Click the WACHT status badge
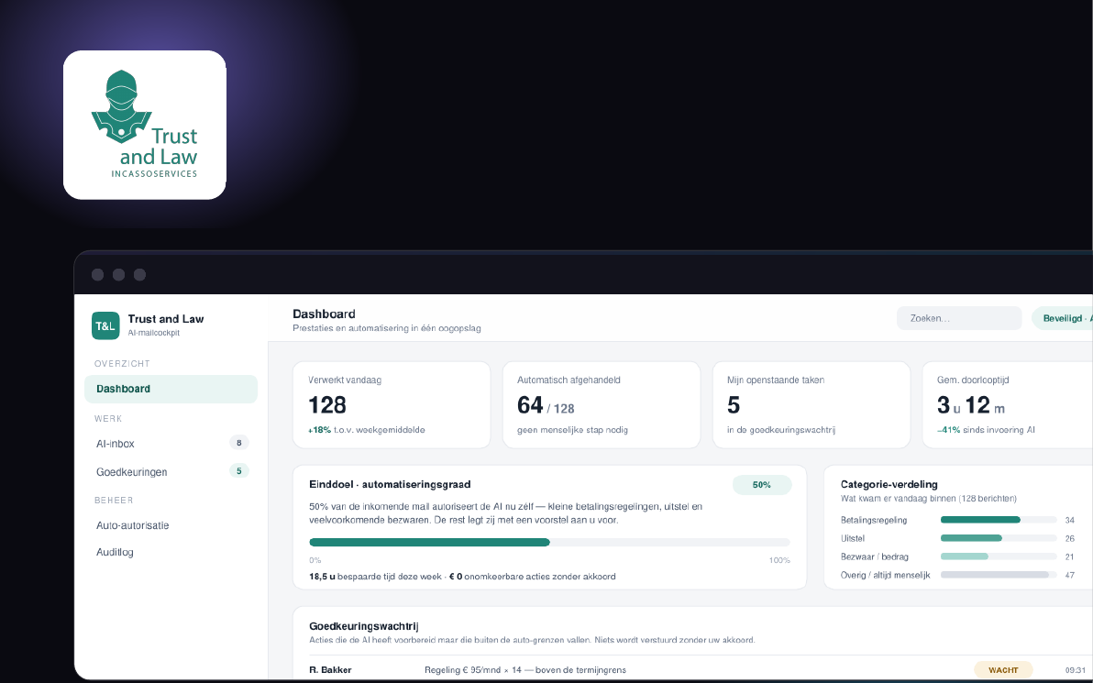Screen dimensions: 1093x683 click(x=1003, y=670)
